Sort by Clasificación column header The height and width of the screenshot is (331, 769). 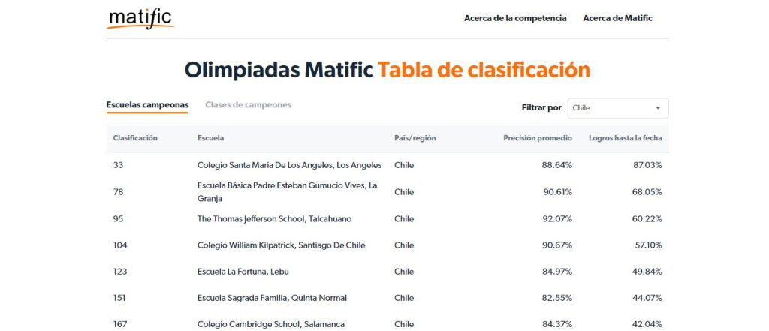coord(135,138)
